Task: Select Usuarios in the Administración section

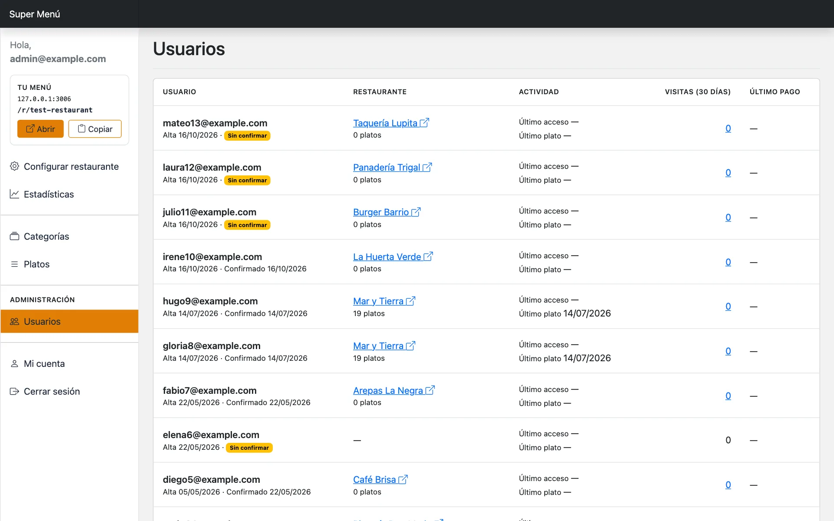Action: (69, 321)
